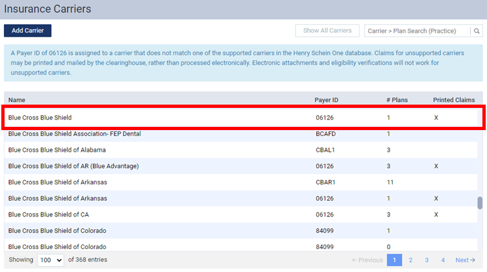The width and height of the screenshot is (487, 272).
Task: Sort the table by Name column
Action: point(16,100)
